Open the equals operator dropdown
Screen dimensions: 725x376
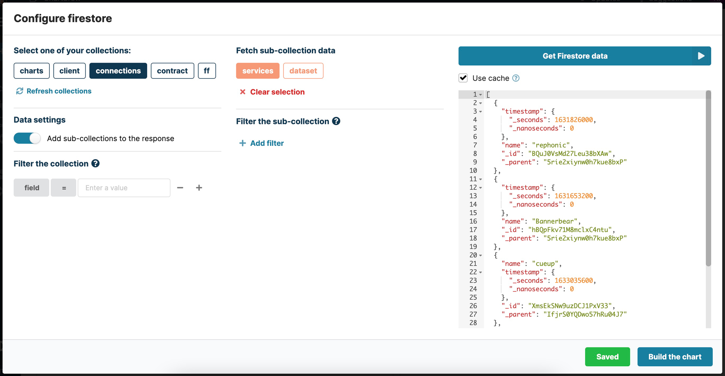pos(63,187)
